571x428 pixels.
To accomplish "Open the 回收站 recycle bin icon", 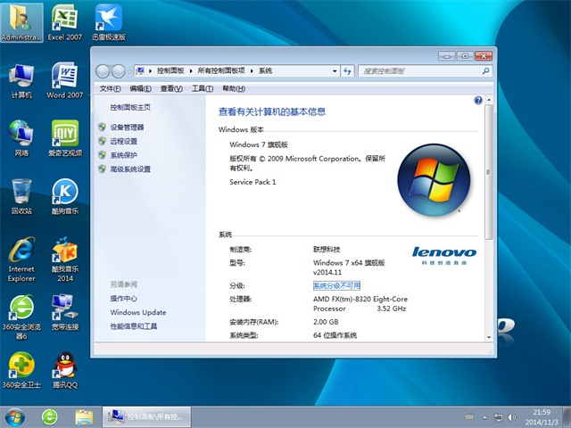I will 21,193.
